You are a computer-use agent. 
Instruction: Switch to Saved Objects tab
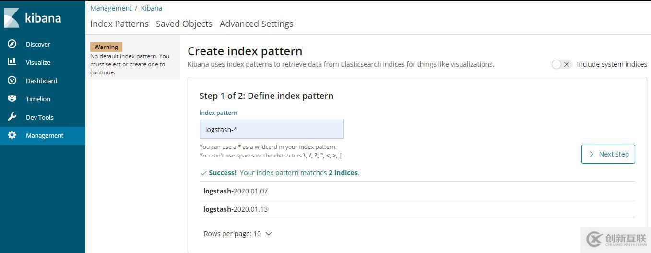184,24
